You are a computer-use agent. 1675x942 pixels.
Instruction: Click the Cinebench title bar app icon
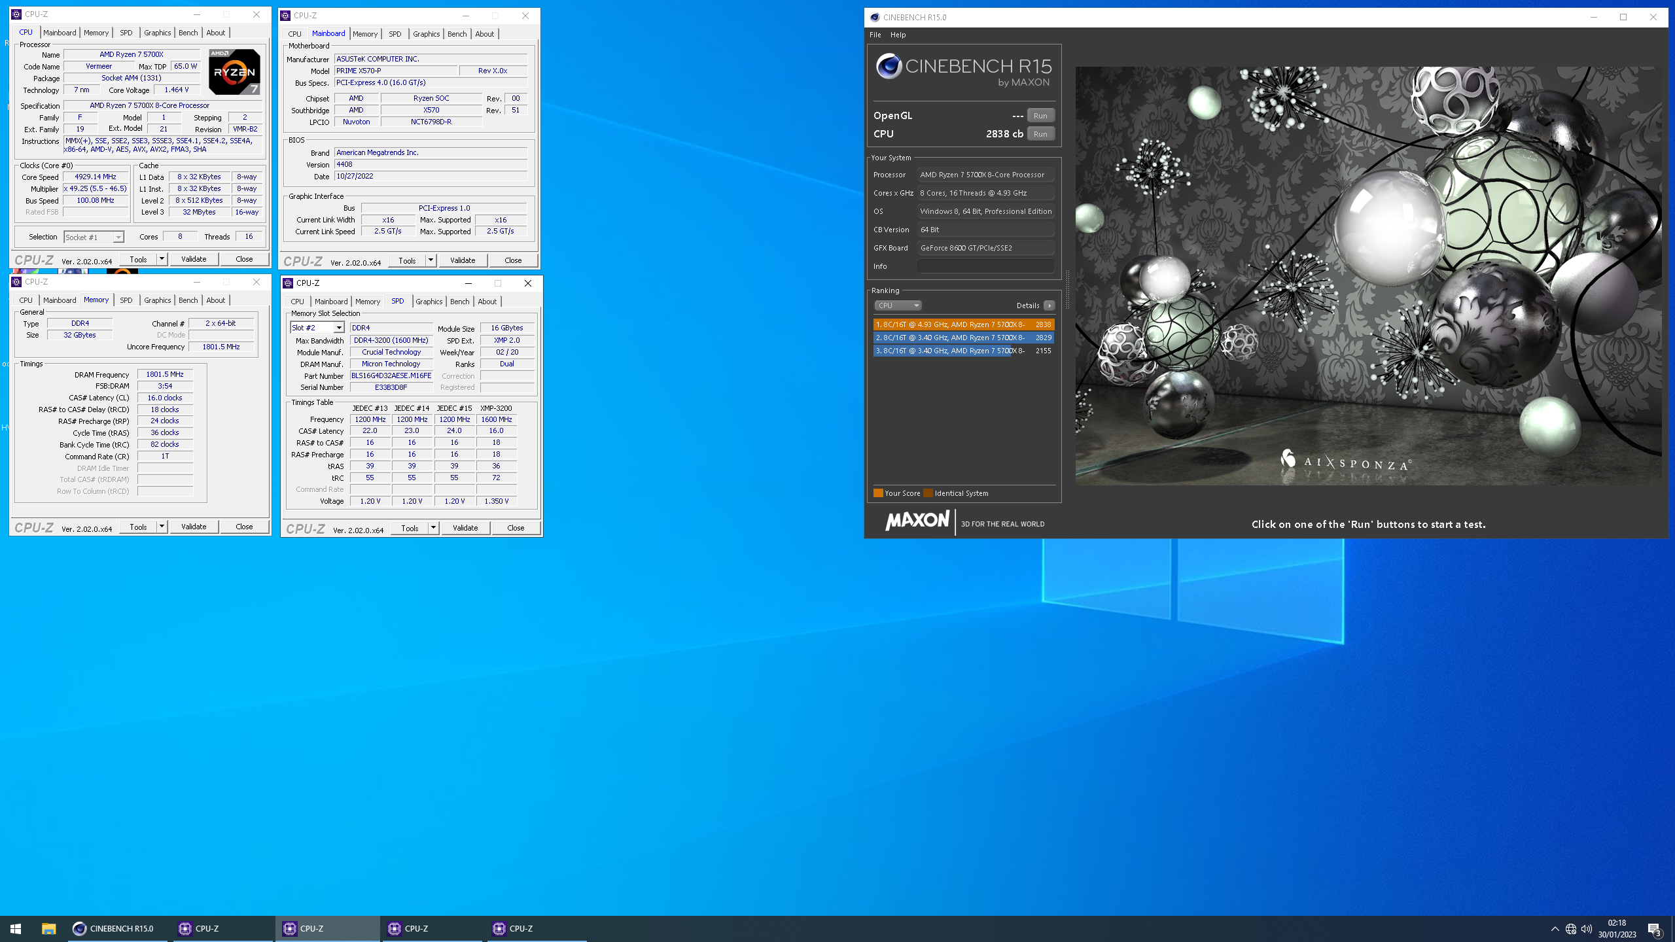coord(875,17)
